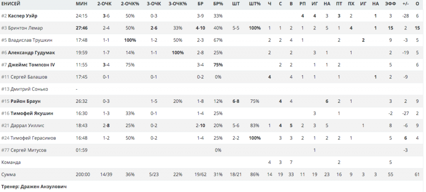The width and height of the screenshot is (426, 192).
Task: Click the БР% column header
Action: coord(218,4)
